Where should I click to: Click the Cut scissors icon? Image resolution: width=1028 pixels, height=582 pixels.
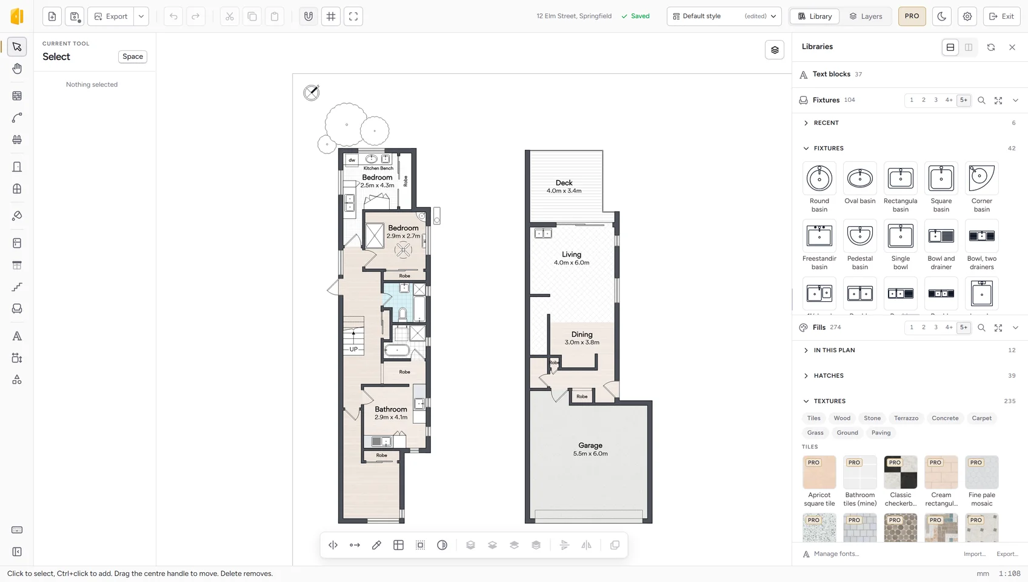(x=230, y=16)
